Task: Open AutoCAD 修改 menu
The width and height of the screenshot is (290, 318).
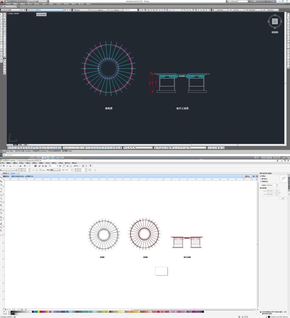Action: [x=66, y=4]
